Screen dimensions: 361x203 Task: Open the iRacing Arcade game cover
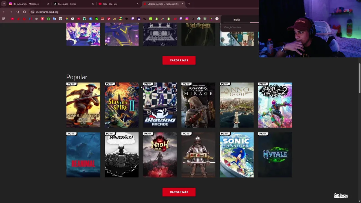coord(160,105)
